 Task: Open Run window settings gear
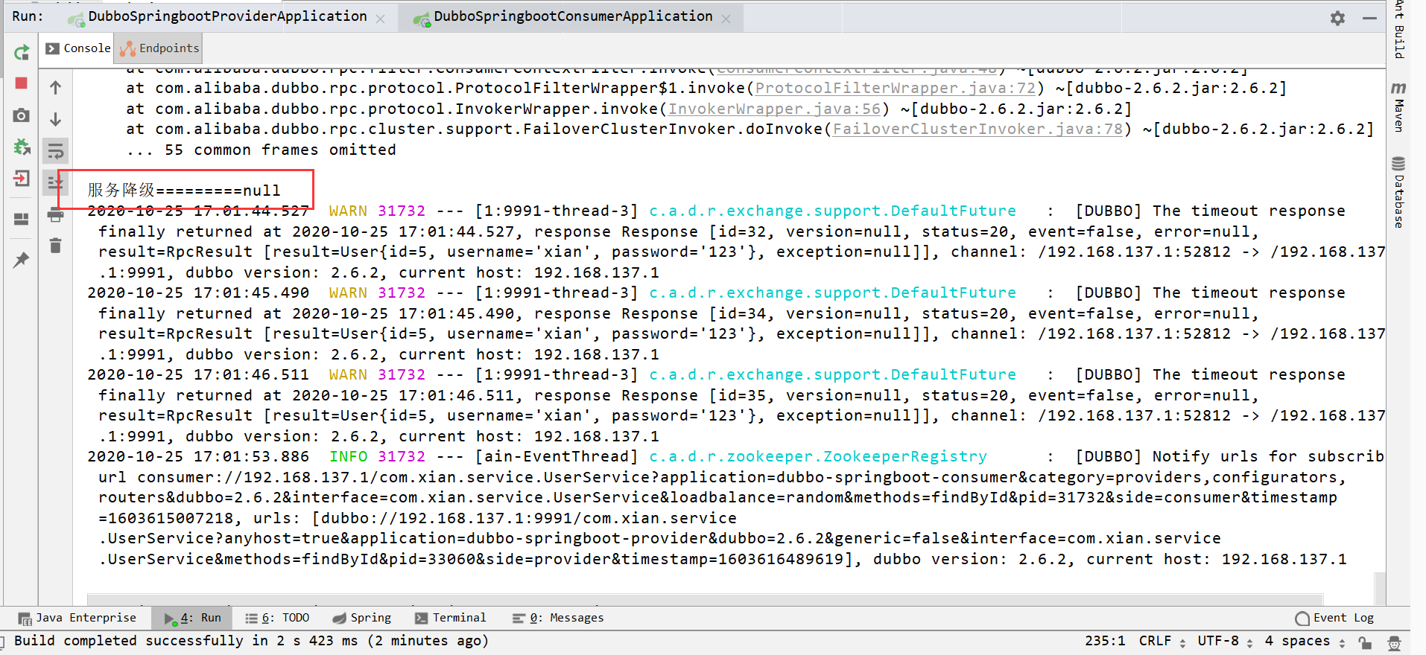(x=1337, y=18)
